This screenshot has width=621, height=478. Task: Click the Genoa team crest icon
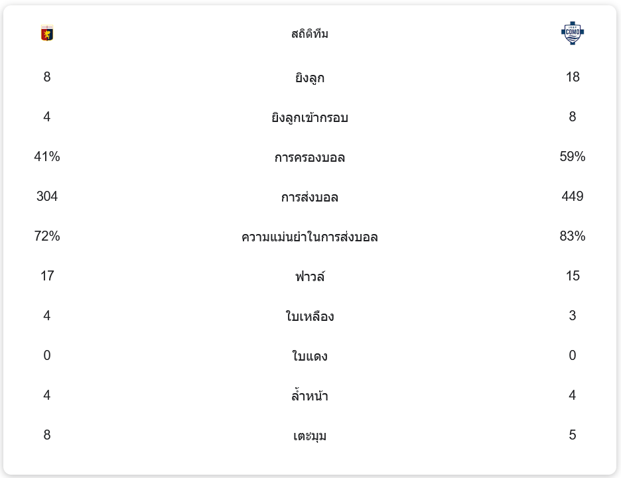pyautogui.click(x=47, y=33)
